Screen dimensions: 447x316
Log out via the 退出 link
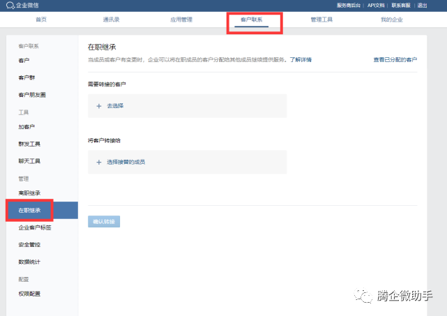tap(422, 5)
